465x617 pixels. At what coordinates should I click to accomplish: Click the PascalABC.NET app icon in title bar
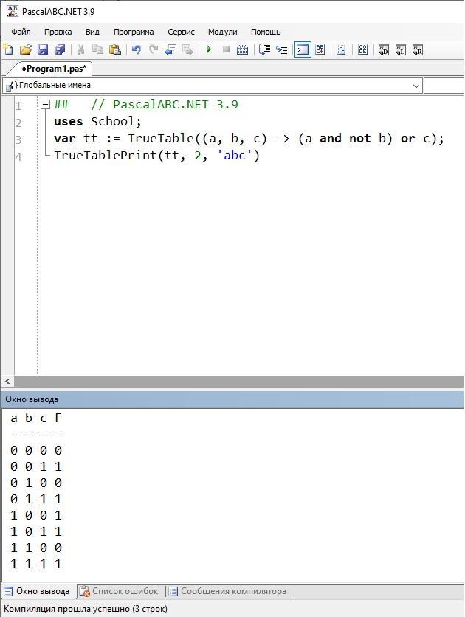[x=12, y=11]
